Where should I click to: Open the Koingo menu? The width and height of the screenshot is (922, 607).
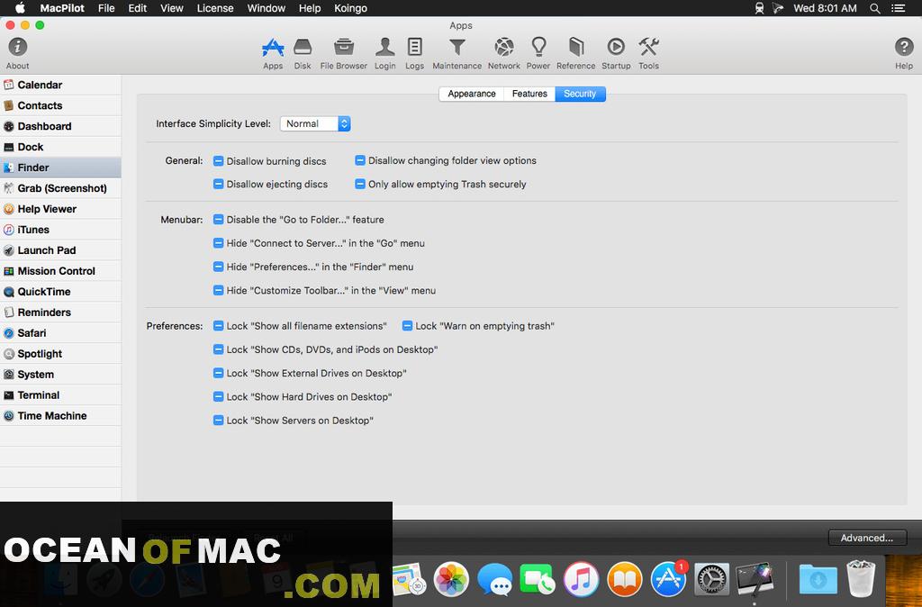pyautogui.click(x=350, y=8)
